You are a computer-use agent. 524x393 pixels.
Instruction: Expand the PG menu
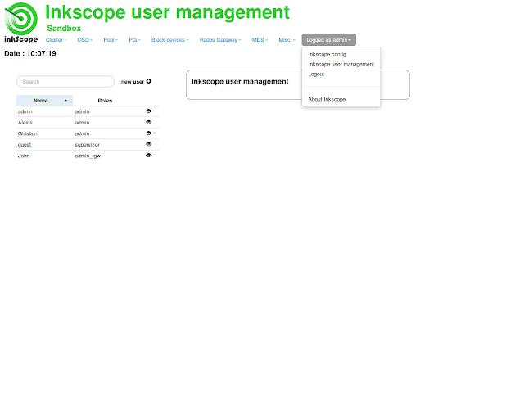pos(134,40)
